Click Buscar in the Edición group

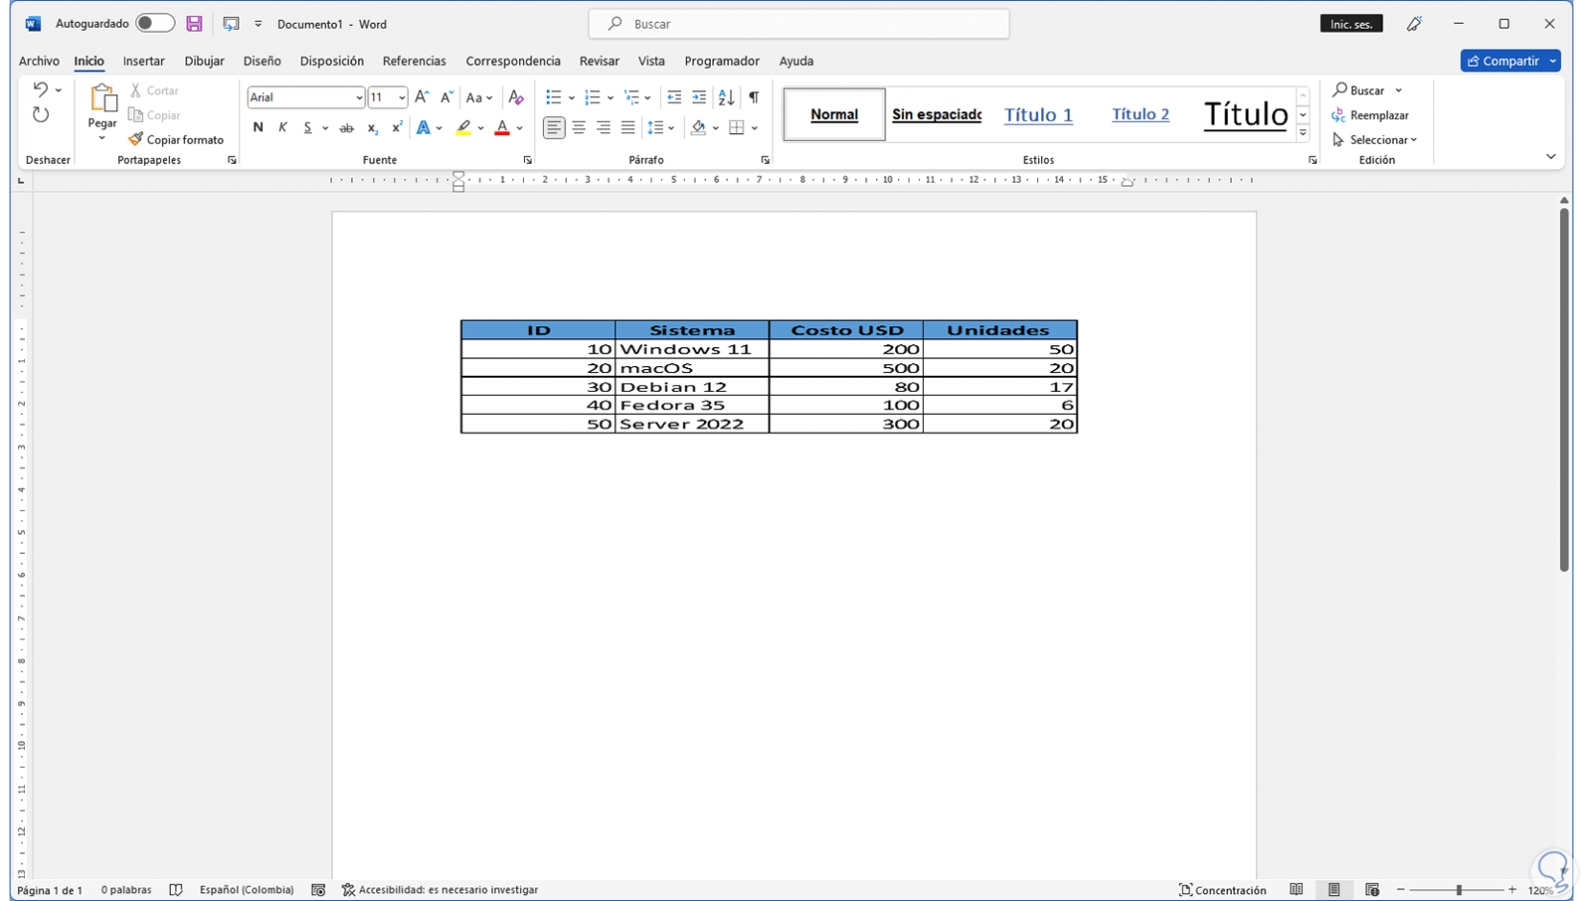(1359, 90)
